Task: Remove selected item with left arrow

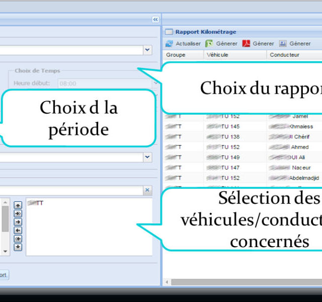Action: [x=18, y=230]
